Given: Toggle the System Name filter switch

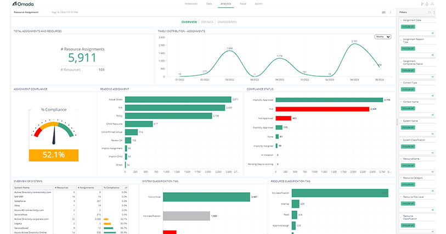Looking at the screenshot, I should (433, 134).
